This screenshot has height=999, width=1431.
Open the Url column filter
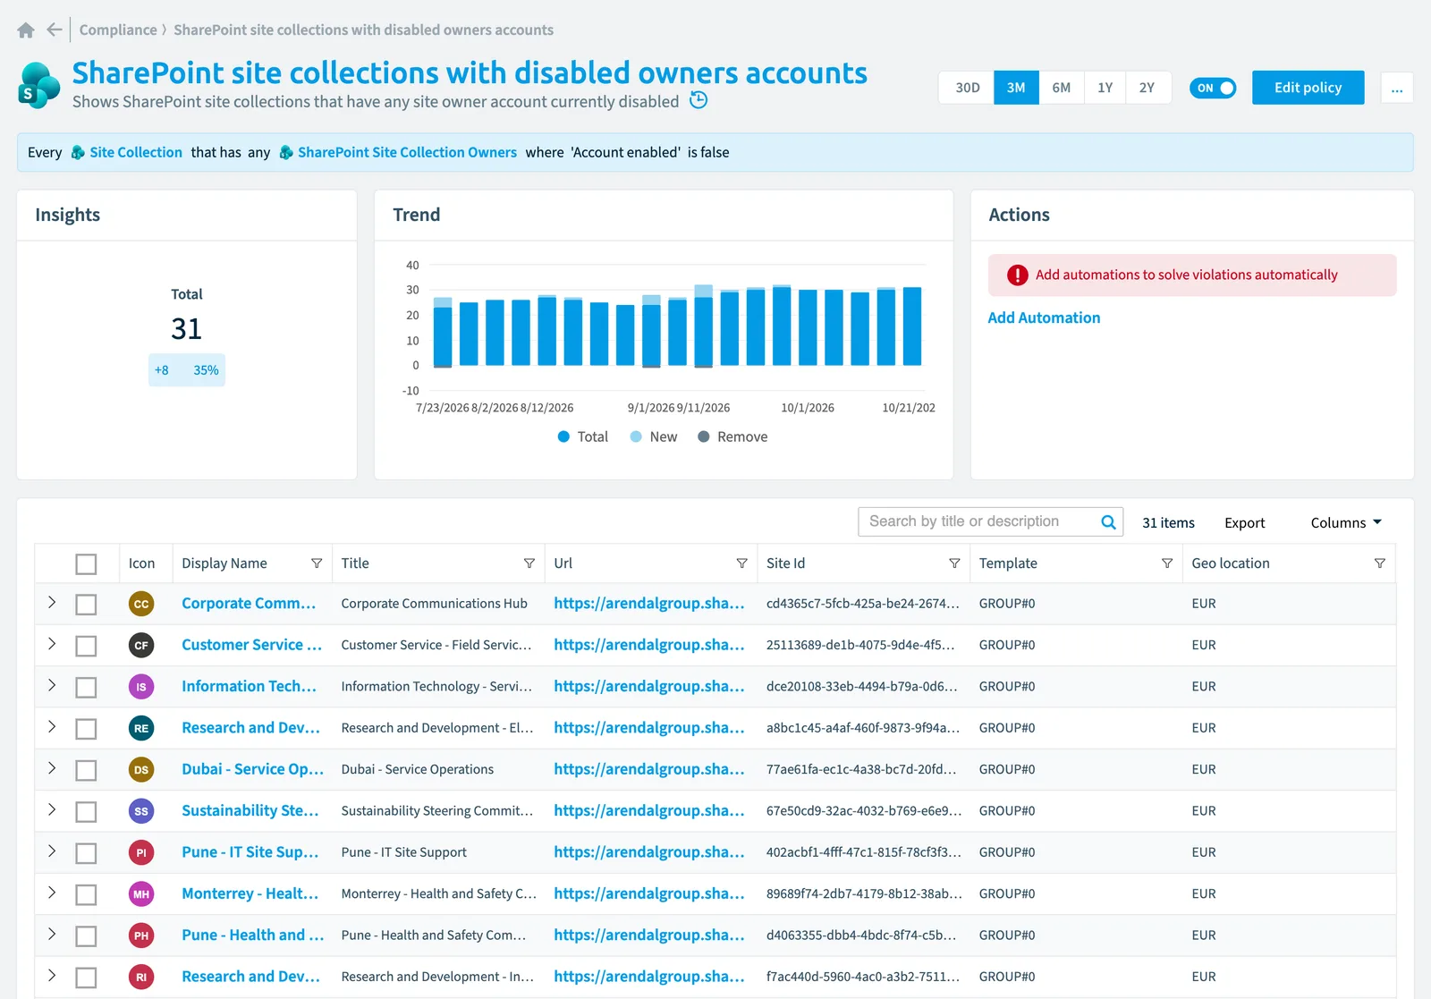click(x=741, y=563)
